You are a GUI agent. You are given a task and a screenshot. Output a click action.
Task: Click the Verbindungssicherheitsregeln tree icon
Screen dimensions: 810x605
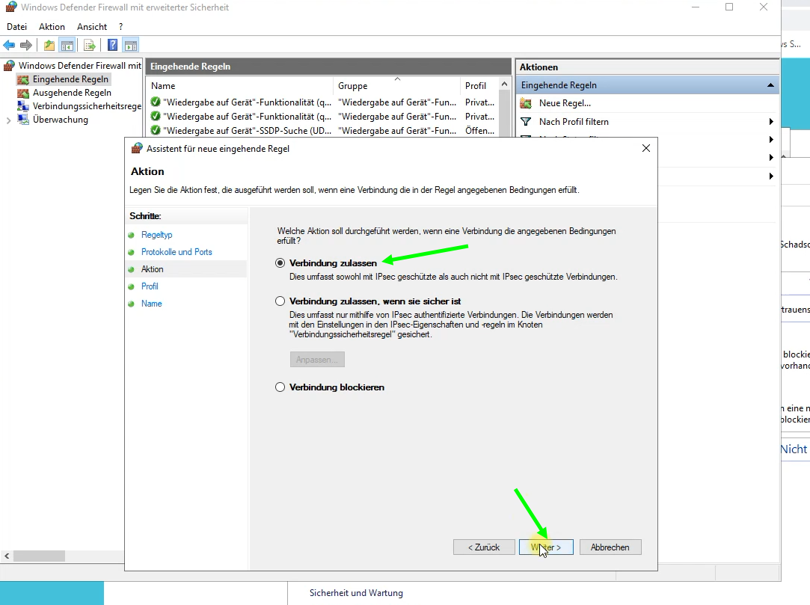pyautogui.click(x=22, y=106)
